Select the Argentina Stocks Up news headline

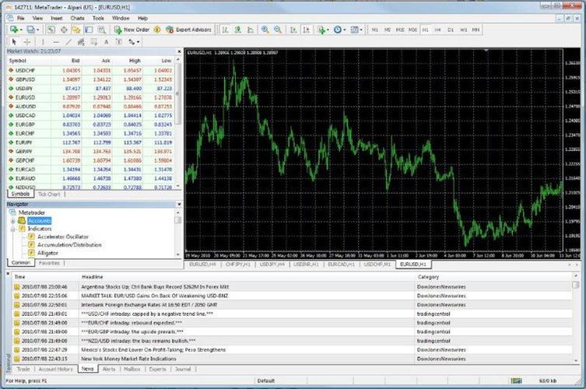(155, 287)
